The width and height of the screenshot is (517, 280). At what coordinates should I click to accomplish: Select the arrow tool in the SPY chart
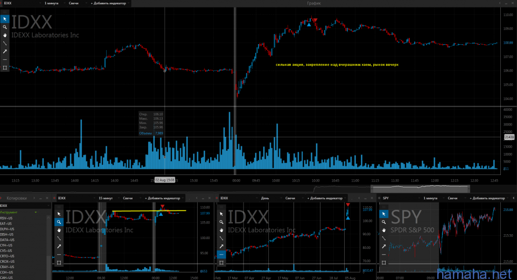[383, 247]
